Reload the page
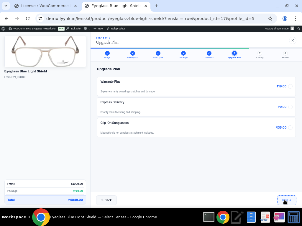Screen dimensions: 302x226 28,19
